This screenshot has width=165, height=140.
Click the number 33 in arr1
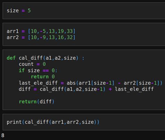pos(70,31)
